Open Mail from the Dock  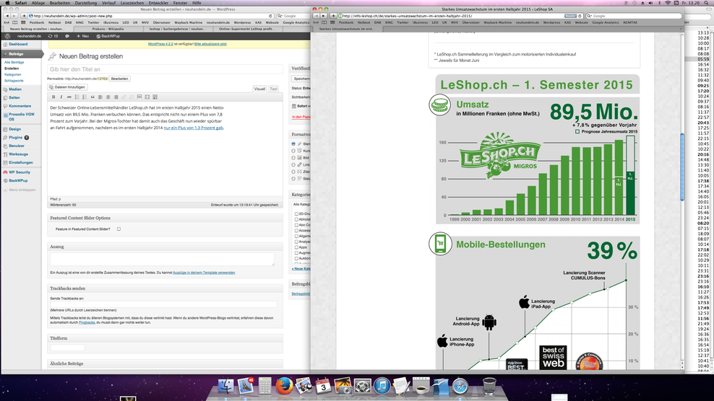[246, 386]
